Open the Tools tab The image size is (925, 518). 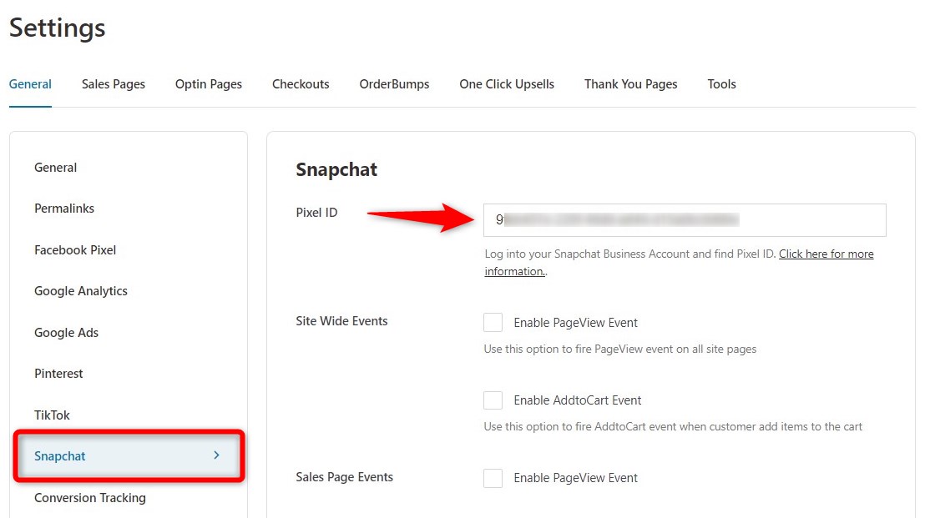[x=721, y=83]
